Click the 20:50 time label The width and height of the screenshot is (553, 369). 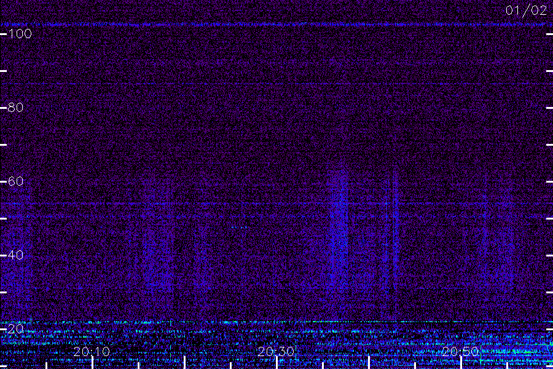[x=460, y=351]
